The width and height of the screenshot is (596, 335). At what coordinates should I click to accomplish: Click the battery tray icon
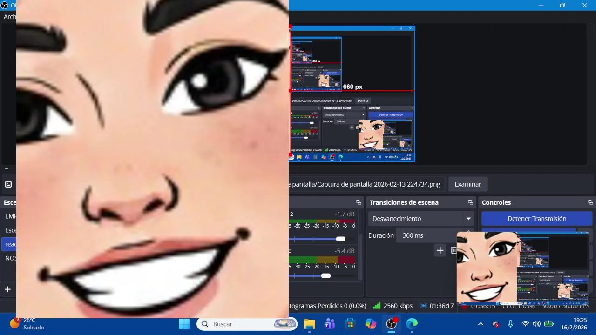click(x=549, y=324)
